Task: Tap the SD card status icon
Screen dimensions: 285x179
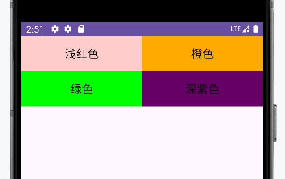Action: pos(81,29)
